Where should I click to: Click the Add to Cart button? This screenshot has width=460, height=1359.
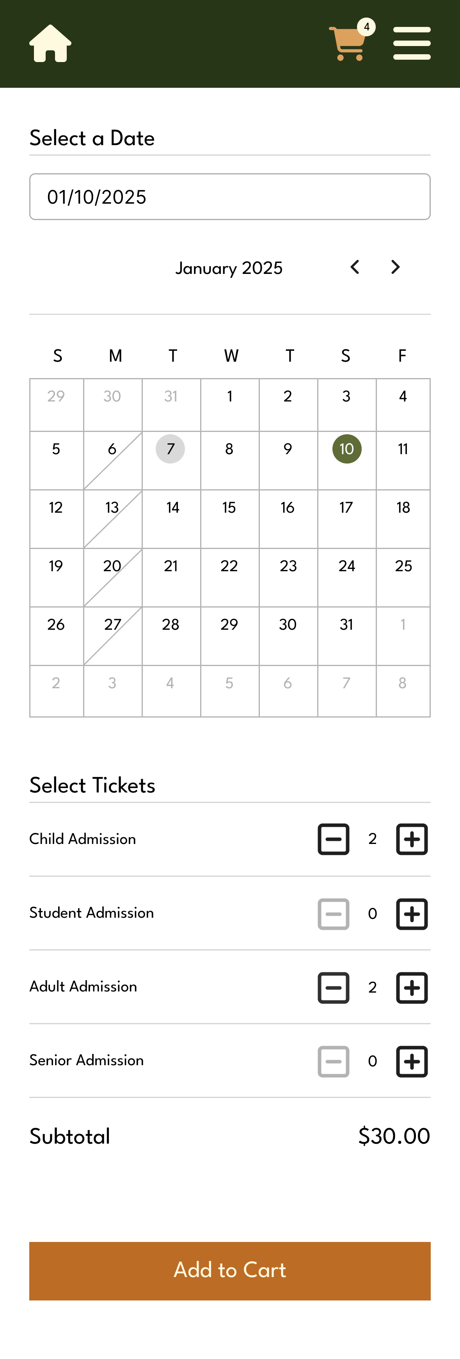[230, 1271]
